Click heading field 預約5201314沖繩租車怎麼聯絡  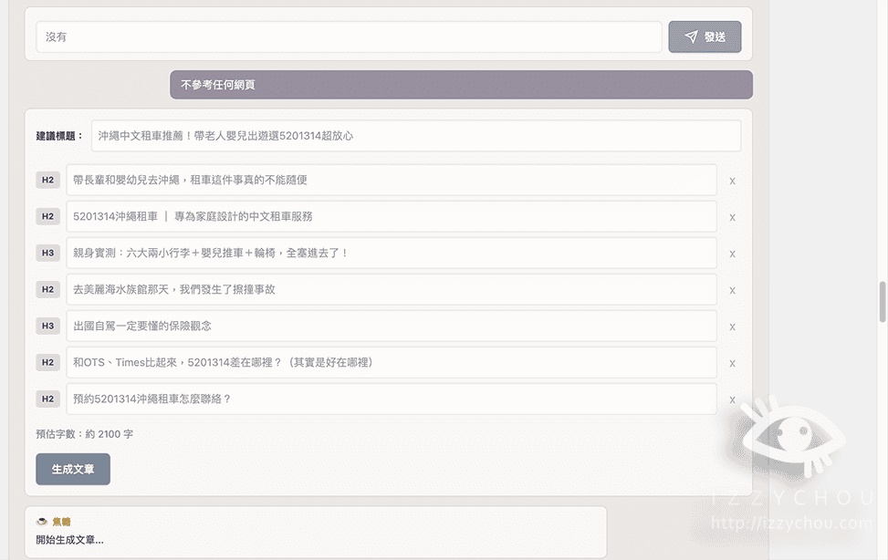click(x=392, y=399)
